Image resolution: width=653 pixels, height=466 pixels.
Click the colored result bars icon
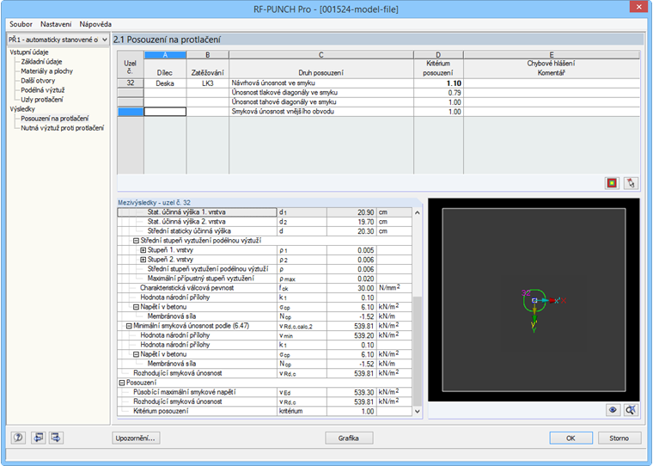point(612,183)
